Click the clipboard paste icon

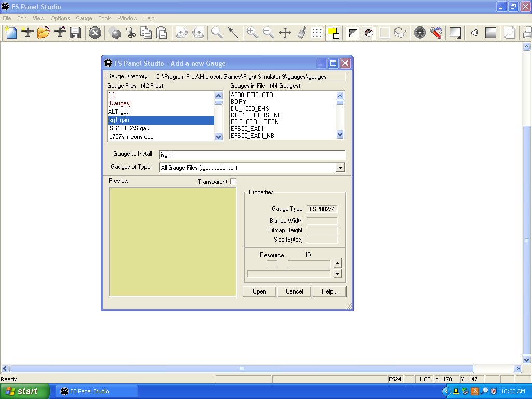[x=162, y=33]
